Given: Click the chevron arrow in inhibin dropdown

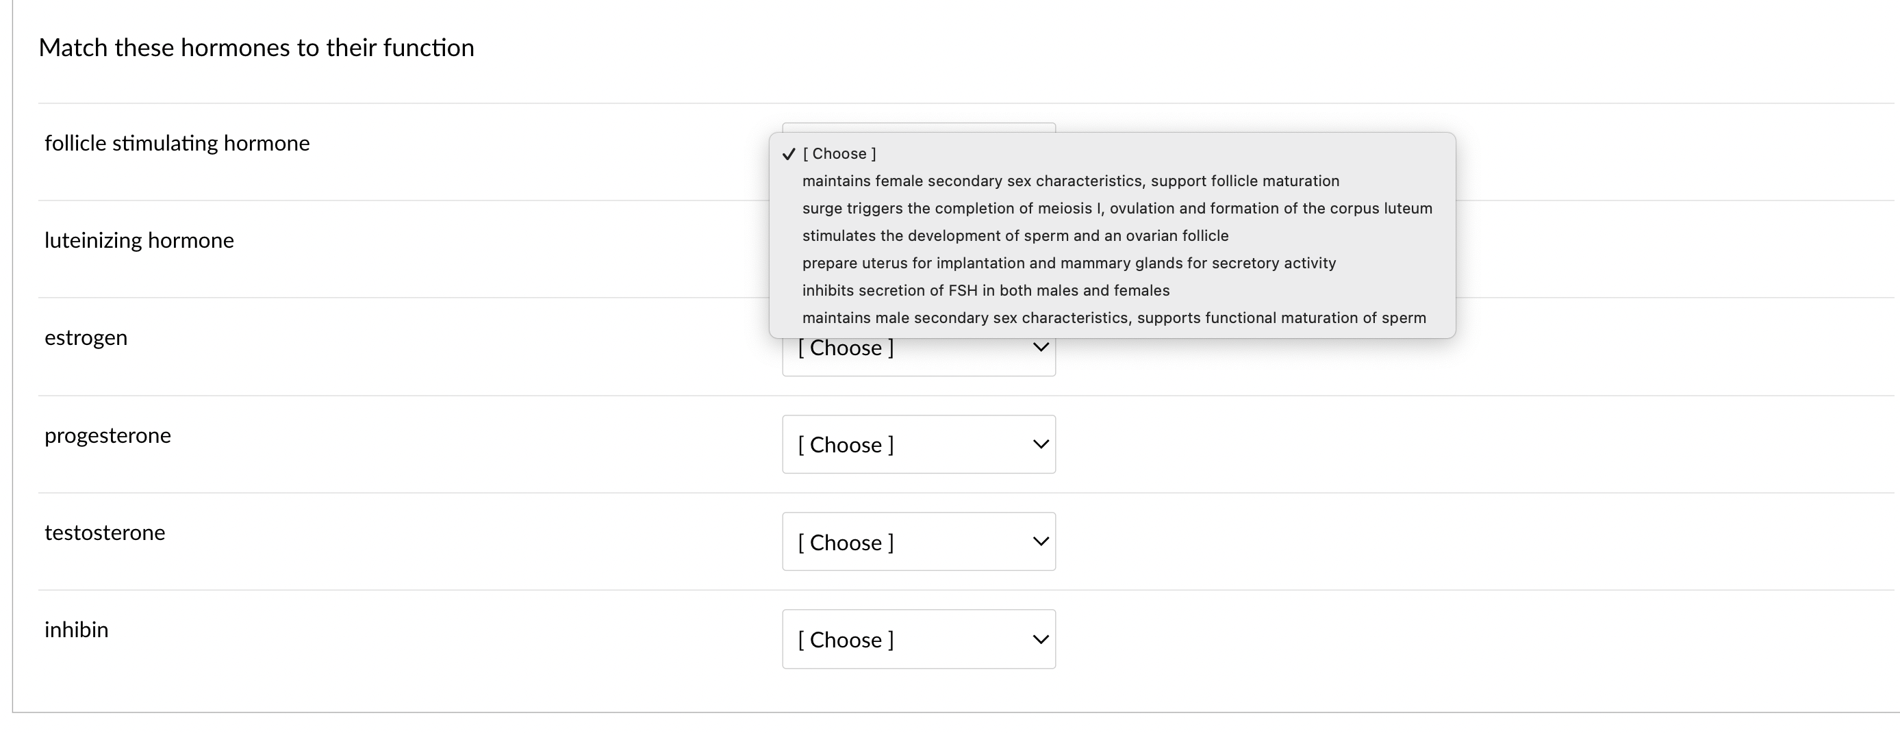Looking at the screenshot, I should tap(1040, 639).
